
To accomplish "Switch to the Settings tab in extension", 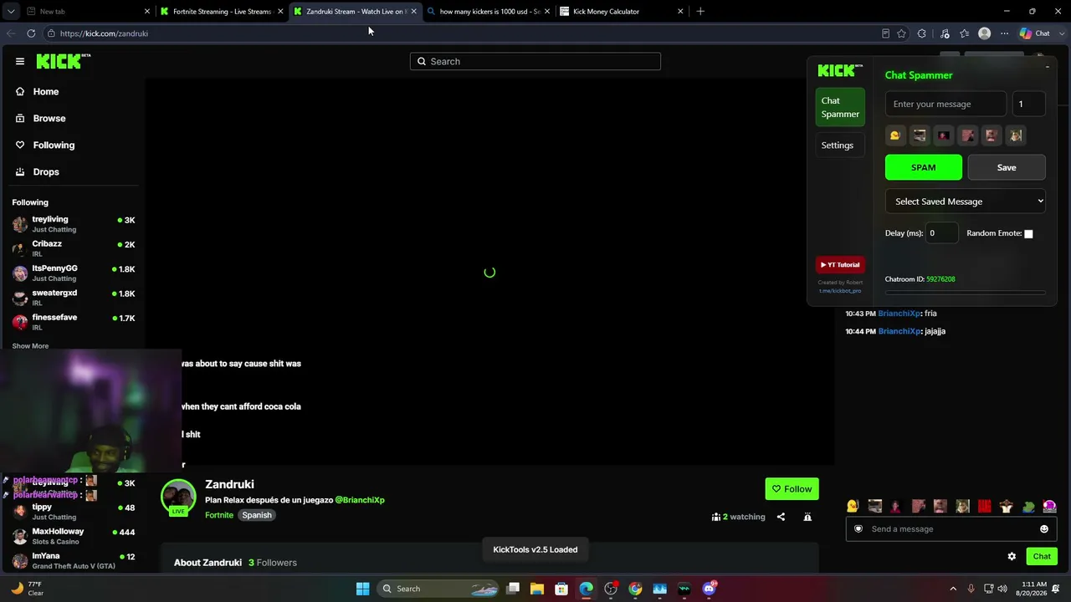I will [840, 145].
